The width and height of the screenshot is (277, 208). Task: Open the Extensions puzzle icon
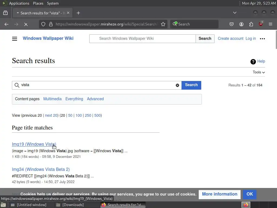click(251, 24)
